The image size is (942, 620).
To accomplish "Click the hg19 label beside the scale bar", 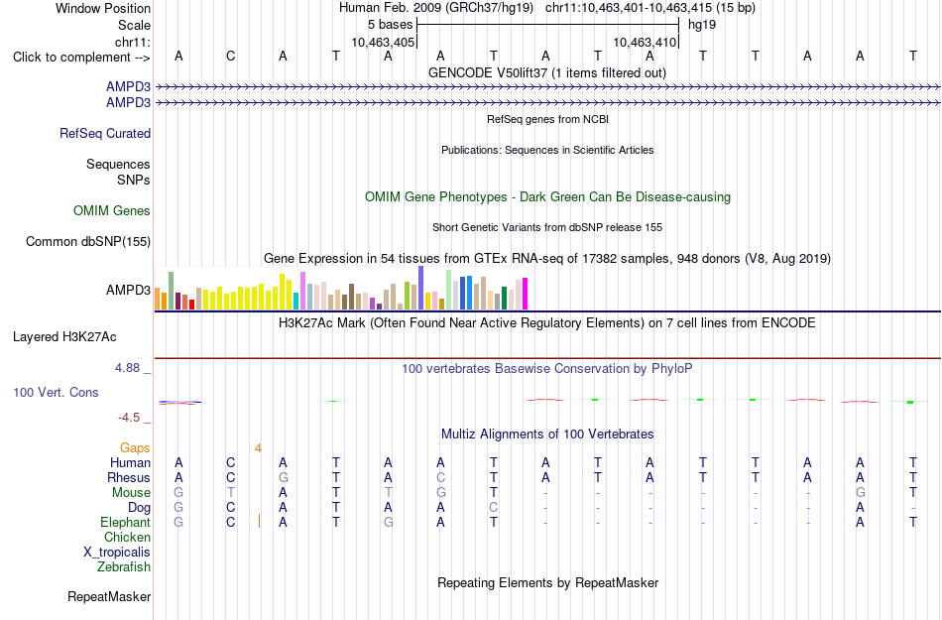I will coord(702,25).
